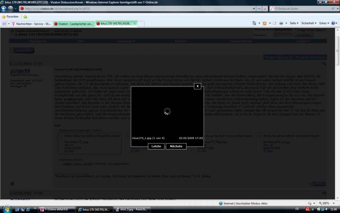Image resolution: width=340 pixels, height=213 pixels.
Task: Click the first Intus170_1.jpg thumbnail box
Action: point(90,144)
